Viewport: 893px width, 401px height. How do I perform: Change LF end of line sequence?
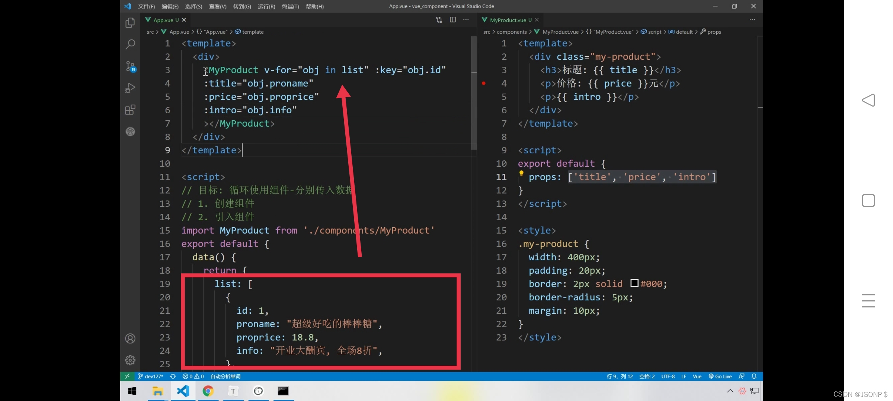pyautogui.click(x=684, y=376)
